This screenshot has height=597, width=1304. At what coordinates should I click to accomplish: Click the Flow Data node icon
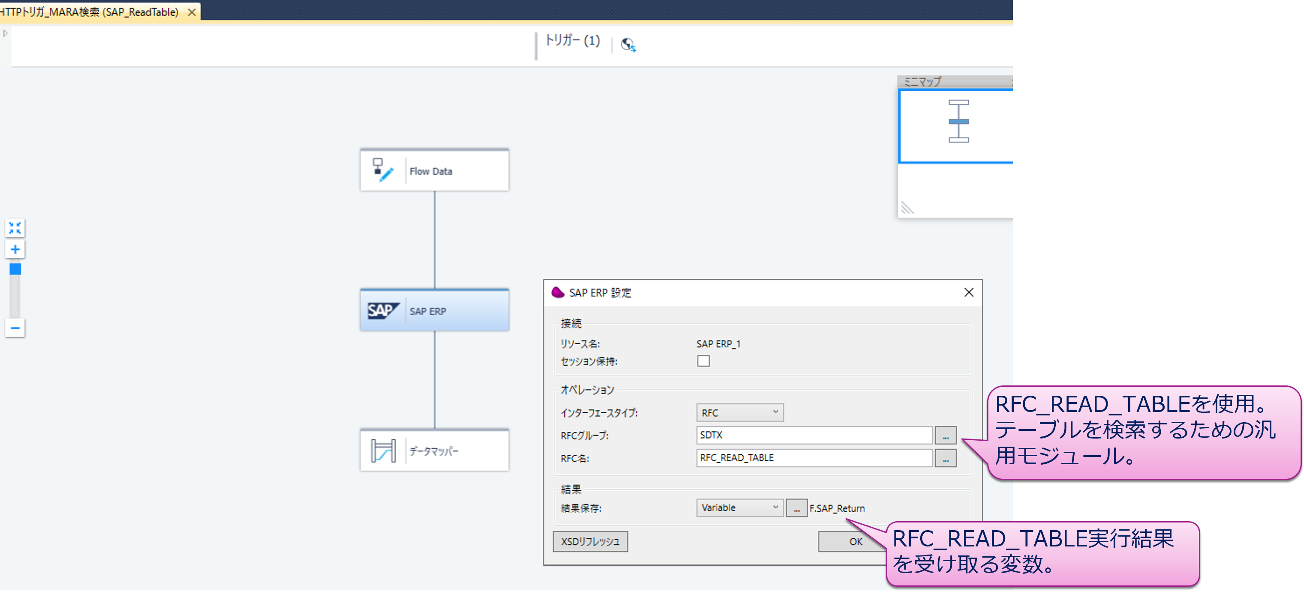[382, 170]
